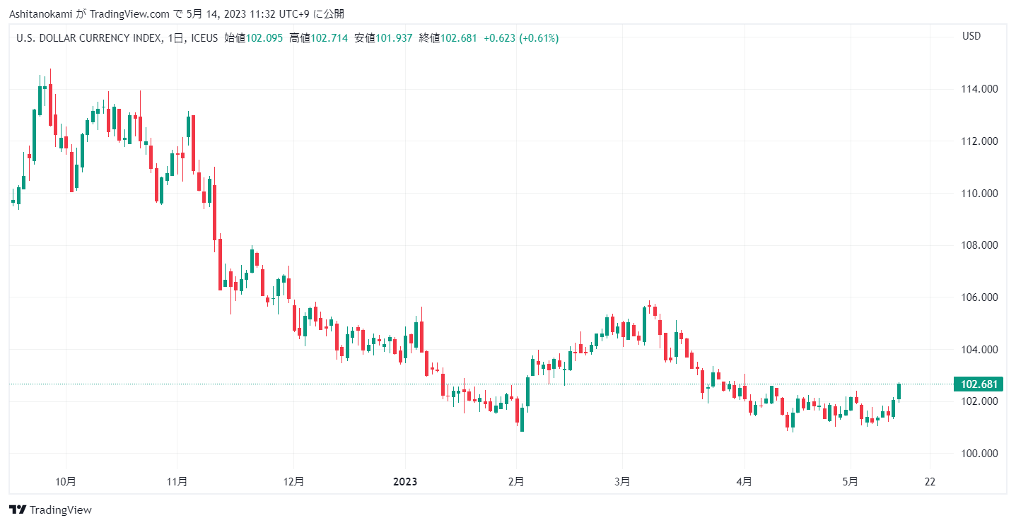Click the 4月 time axis label
Image resolution: width=1016 pixels, height=525 pixels.
coord(744,482)
